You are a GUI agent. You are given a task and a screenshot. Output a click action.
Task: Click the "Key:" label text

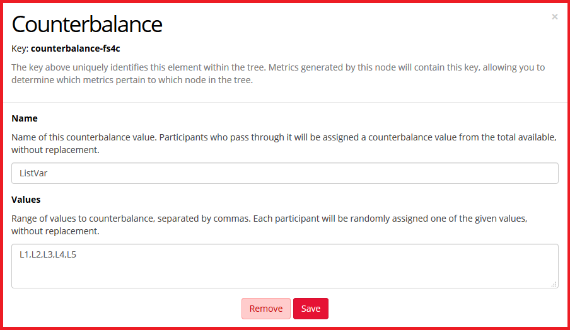pos(20,48)
